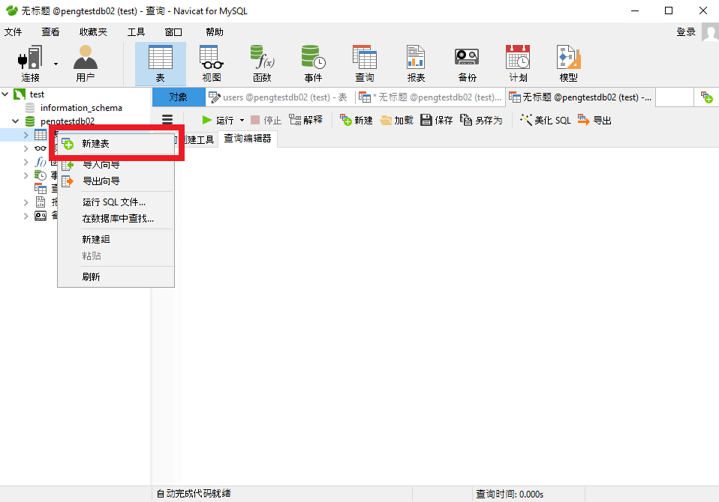Viewport: 719px width, 502px height.
Task: Click the 美化 SQL beautify button
Action: tap(546, 121)
